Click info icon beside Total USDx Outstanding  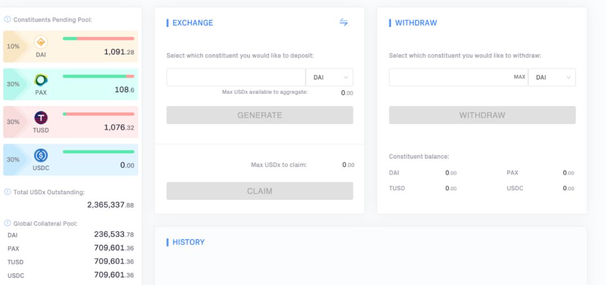click(7, 192)
